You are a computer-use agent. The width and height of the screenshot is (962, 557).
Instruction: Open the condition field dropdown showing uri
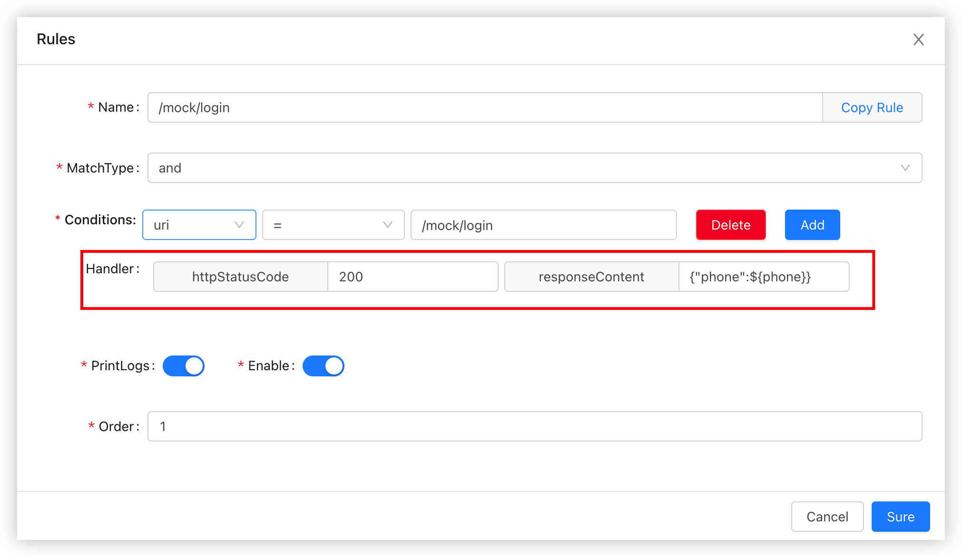199,225
